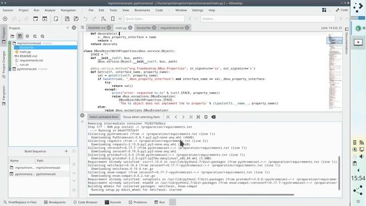This screenshot has height=206, width=366.
Task: Clear the build output with backspace icon
Action: click(213, 117)
